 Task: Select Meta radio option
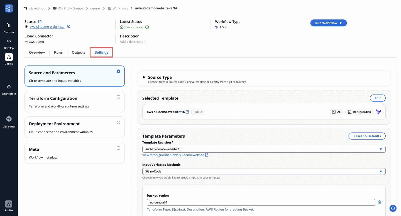118,148
